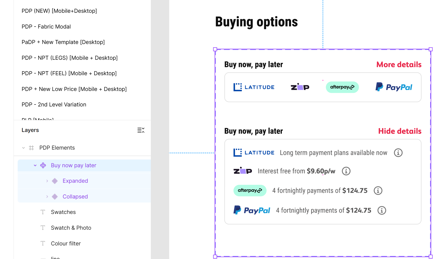Click the PayPal logo in collapsed card
This screenshot has height=259, width=443.
point(394,87)
